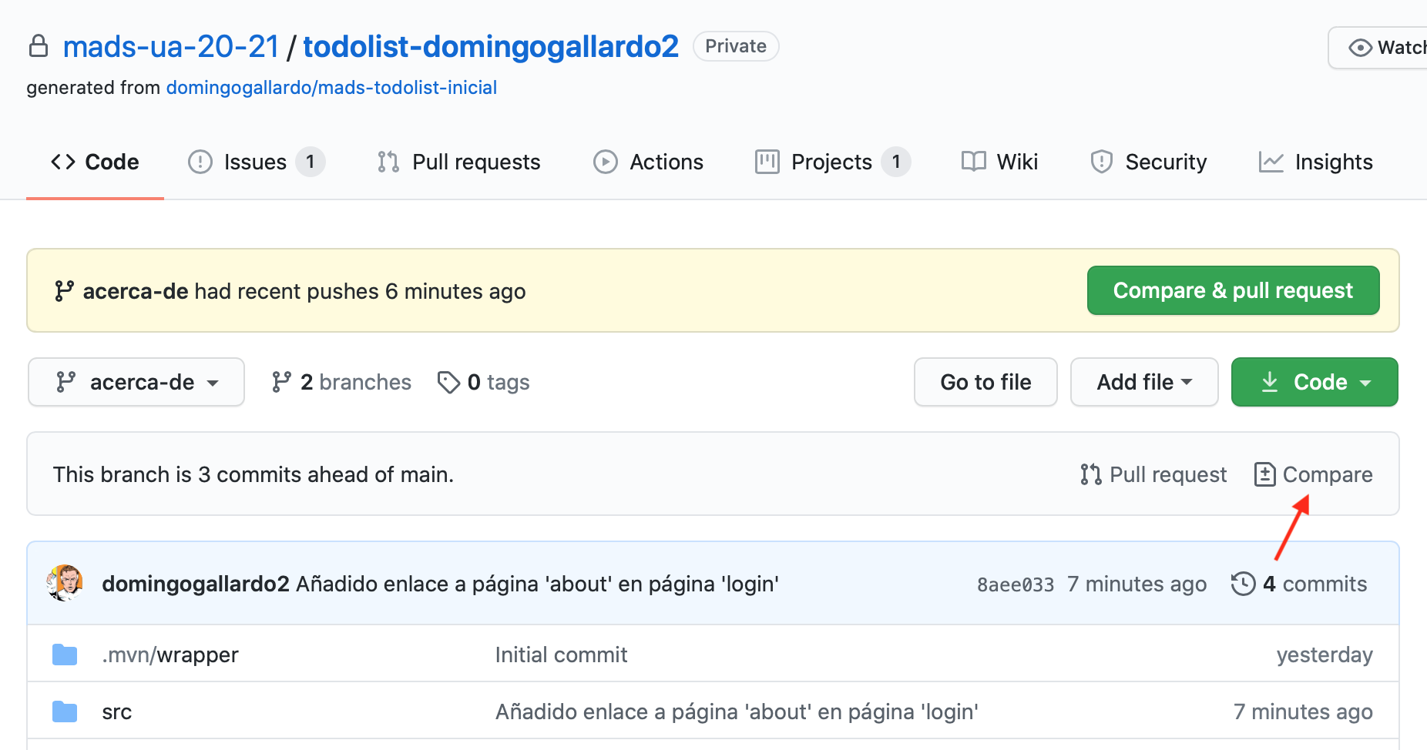Click the branch icon in recent pushes banner

pos(64,291)
